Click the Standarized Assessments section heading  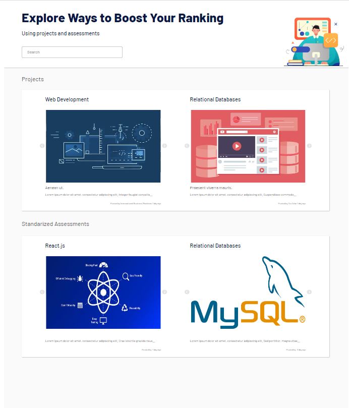[x=55, y=224]
